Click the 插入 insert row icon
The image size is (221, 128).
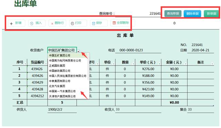coord(32,24)
